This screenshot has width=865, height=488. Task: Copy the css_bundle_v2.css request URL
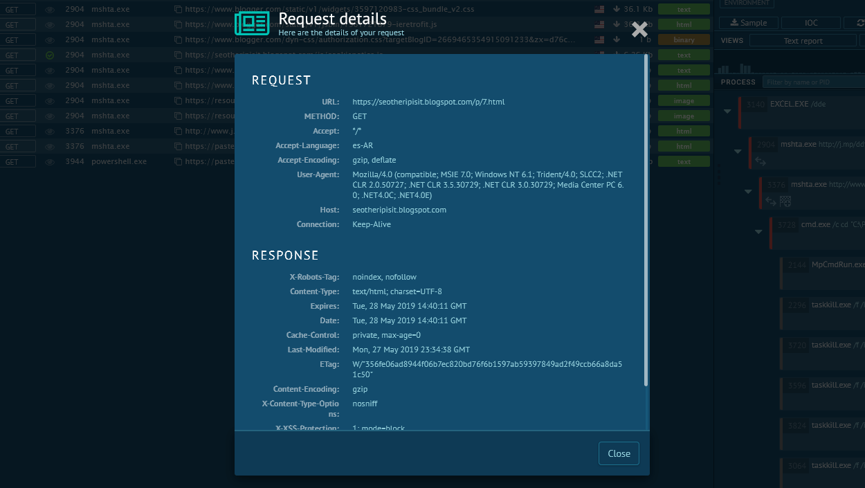click(x=178, y=10)
